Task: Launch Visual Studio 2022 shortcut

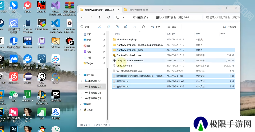Action: pyautogui.click(x=56, y=8)
